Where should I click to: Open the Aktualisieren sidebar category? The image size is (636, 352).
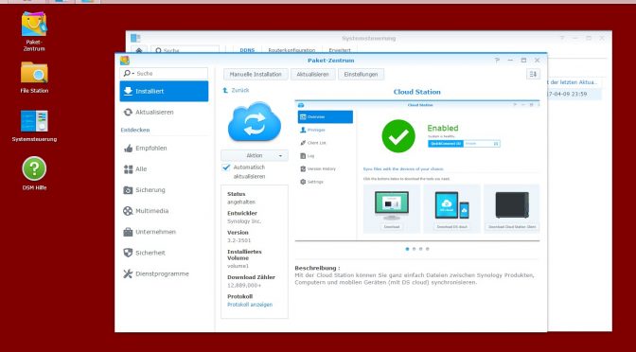click(164, 112)
